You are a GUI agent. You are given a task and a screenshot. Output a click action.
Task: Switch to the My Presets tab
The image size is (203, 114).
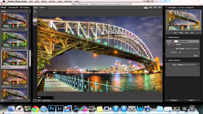tap(25, 7)
